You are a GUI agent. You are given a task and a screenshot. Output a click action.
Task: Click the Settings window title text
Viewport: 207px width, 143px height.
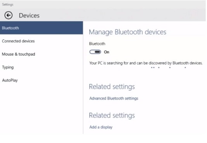tap(8, 5)
